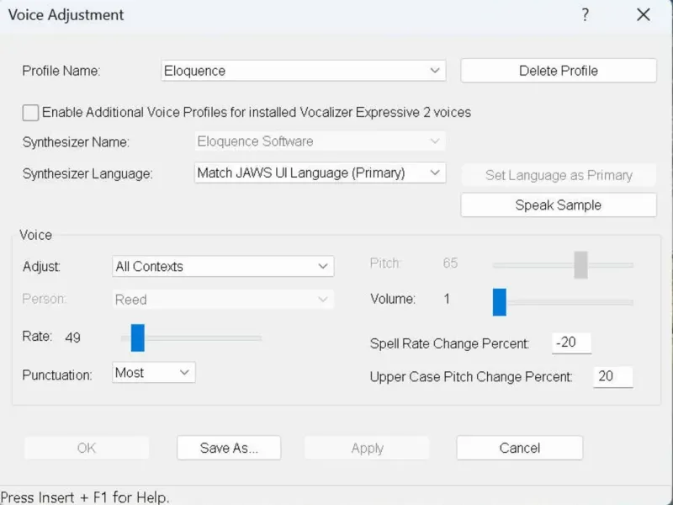
Task: Click the Volume slider thumb
Action: (500, 301)
